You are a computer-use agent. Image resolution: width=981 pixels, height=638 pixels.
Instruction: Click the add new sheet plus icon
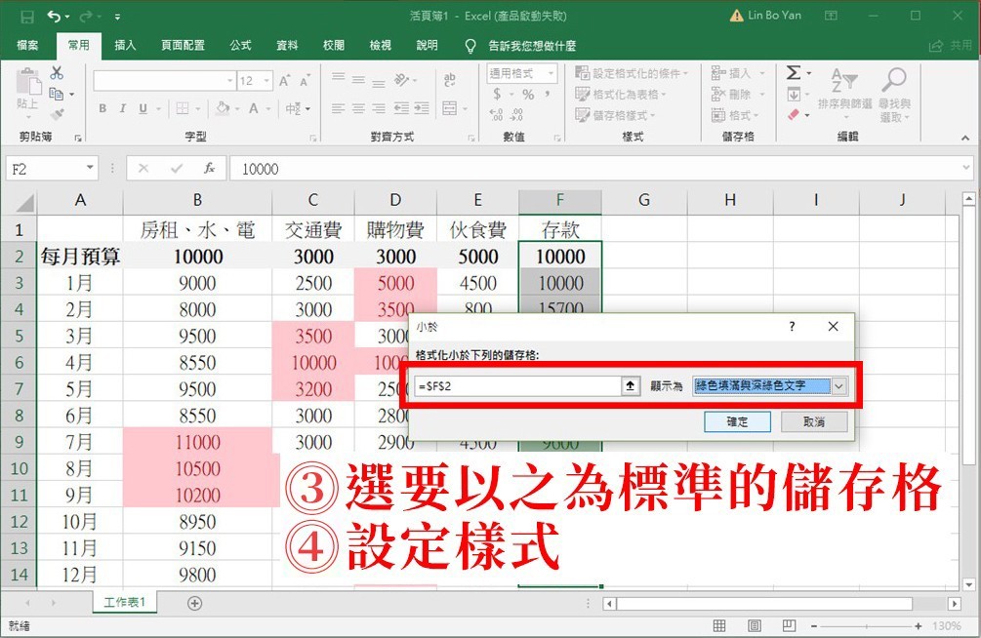(194, 603)
